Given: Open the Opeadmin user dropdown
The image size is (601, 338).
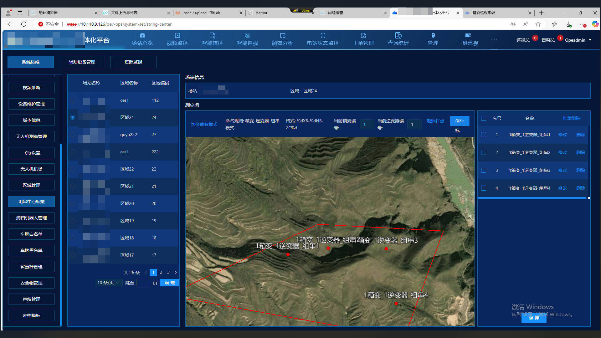Looking at the screenshot, I should 578,40.
